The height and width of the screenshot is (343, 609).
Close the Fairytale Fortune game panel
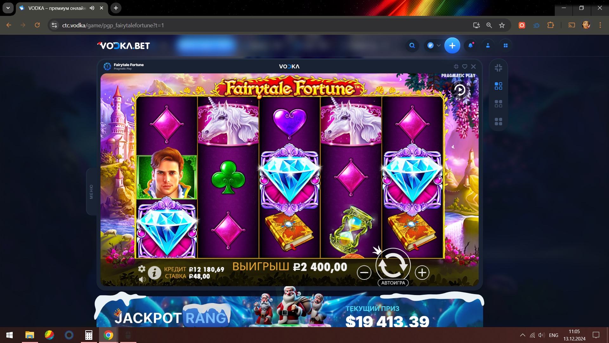pos(474,66)
